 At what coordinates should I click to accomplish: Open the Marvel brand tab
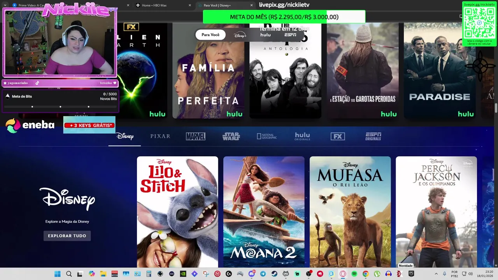click(x=196, y=136)
